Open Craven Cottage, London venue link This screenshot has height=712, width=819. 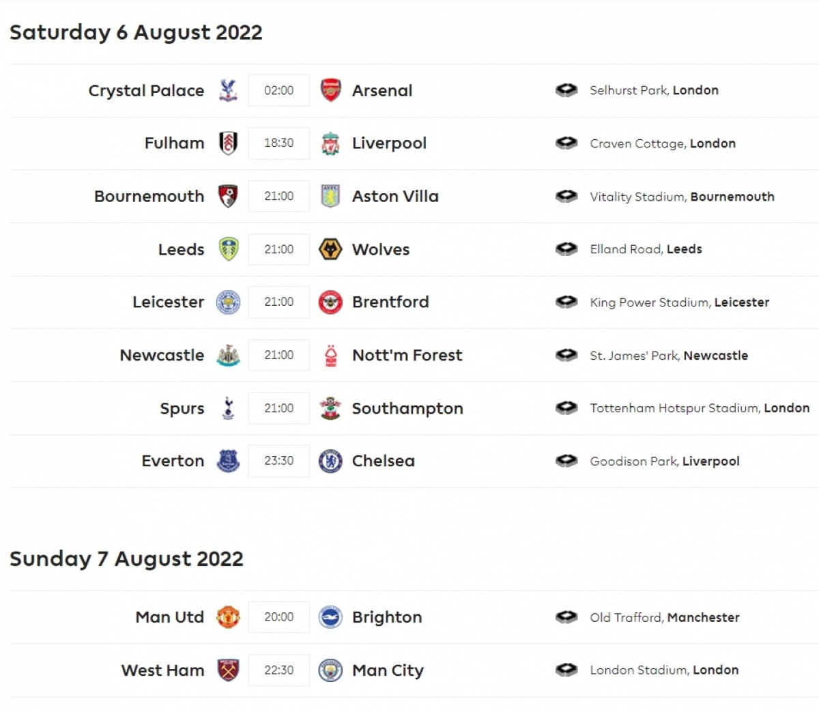(662, 143)
